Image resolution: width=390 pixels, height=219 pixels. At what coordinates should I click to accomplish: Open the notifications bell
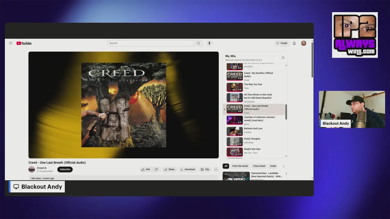point(294,43)
